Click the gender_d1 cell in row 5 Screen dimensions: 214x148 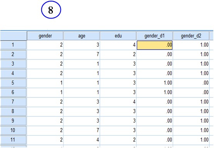pyautogui.click(x=155, y=83)
